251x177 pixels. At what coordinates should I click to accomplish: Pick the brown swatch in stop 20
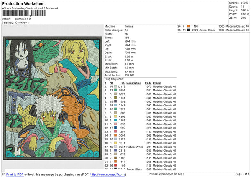pyautogui.click(x=115, y=158)
